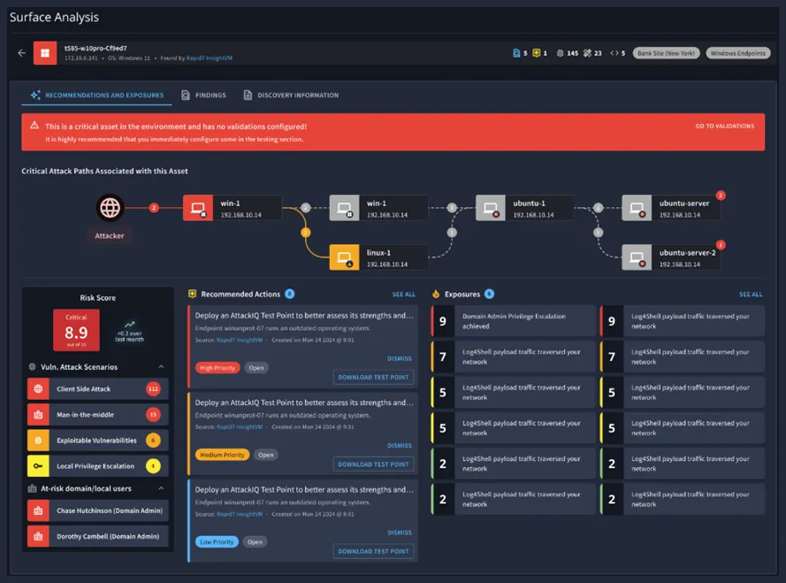Click the back arrow next to asset name
This screenshot has width=786, height=583.
(x=22, y=53)
